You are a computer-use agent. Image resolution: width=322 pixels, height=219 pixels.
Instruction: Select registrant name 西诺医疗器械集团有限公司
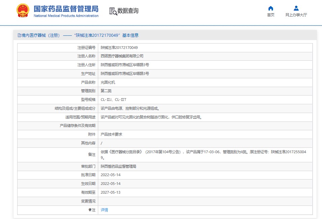tap(122, 56)
